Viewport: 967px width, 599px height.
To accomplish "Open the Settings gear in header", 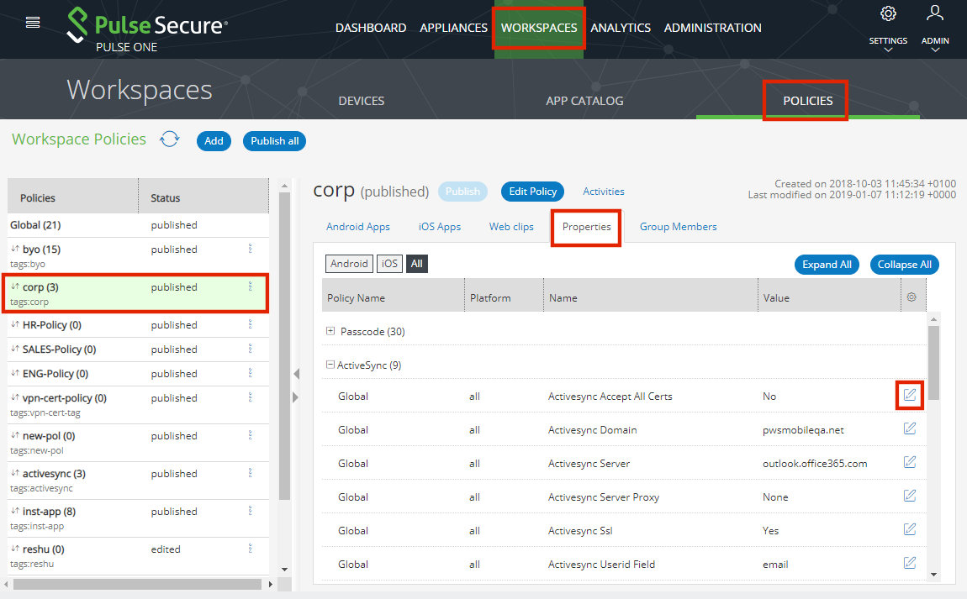I will point(888,14).
